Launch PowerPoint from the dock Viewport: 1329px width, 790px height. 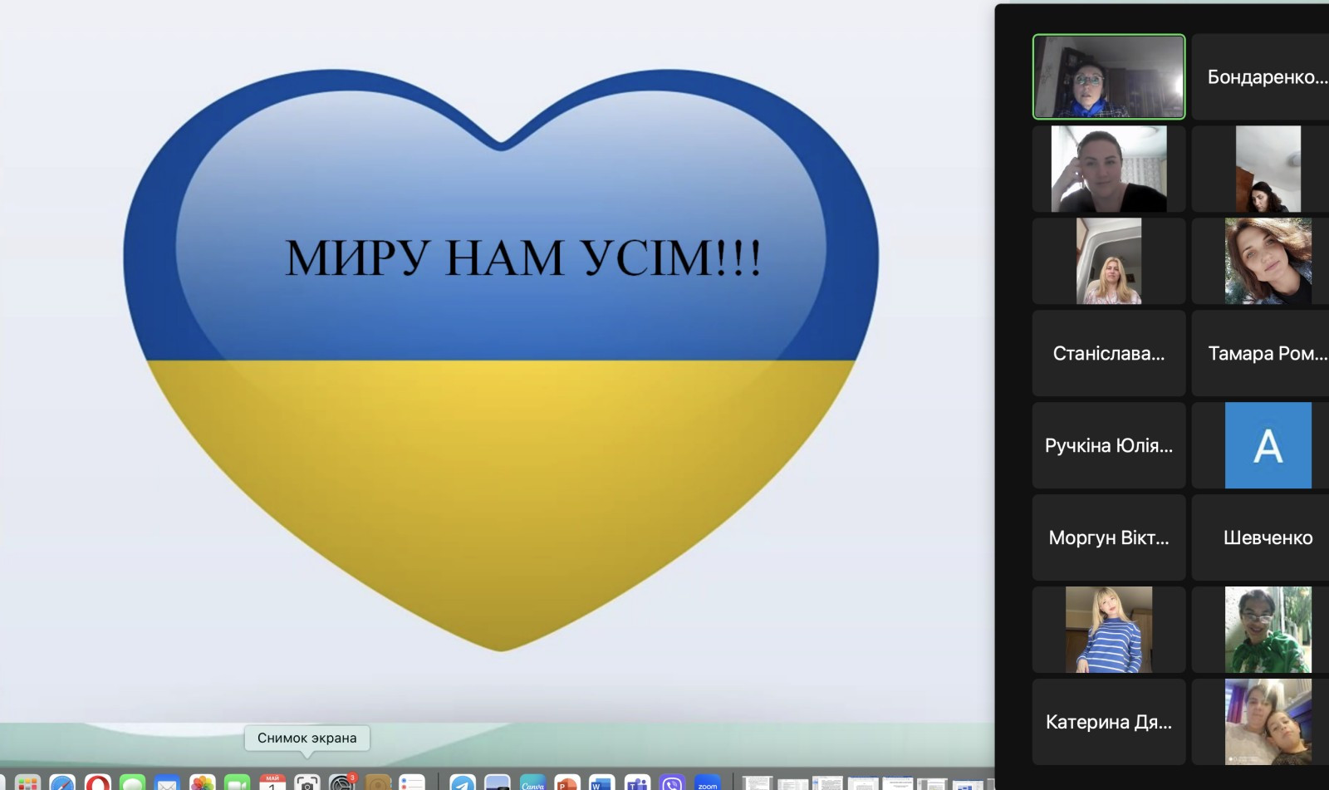click(x=567, y=783)
